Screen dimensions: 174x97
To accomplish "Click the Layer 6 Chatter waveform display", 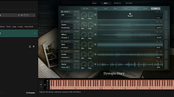I will click(x=130, y=64).
